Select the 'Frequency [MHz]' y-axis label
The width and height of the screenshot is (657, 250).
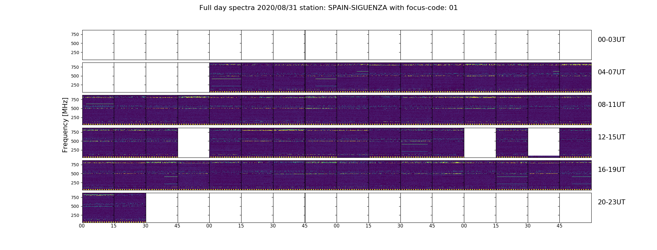click(x=65, y=125)
